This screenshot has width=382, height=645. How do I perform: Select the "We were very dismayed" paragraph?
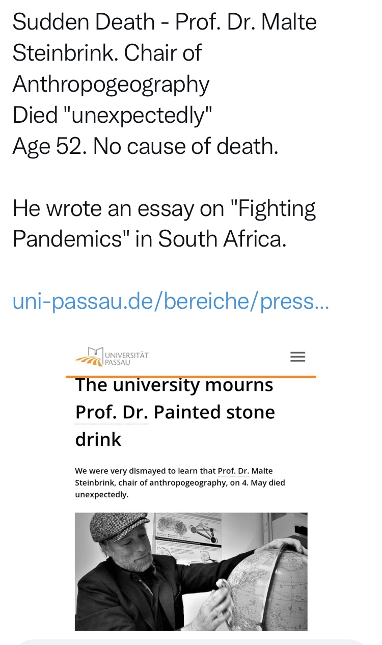179,482
